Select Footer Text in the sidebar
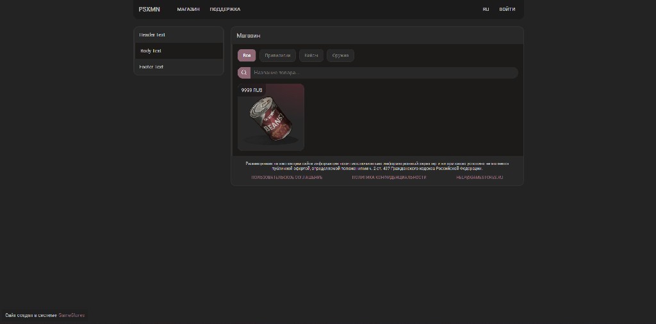Screen dimensions: 656x324 (x=178, y=67)
